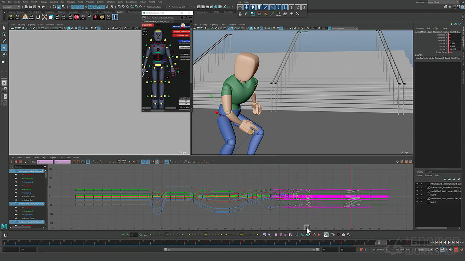Open the Deform menu
This screenshot has height=261, width=465.
(x=100, y=2)
